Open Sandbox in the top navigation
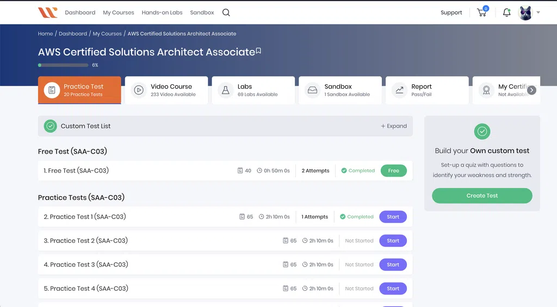Viewport: 557px width, 307px height. click(202, 12)
